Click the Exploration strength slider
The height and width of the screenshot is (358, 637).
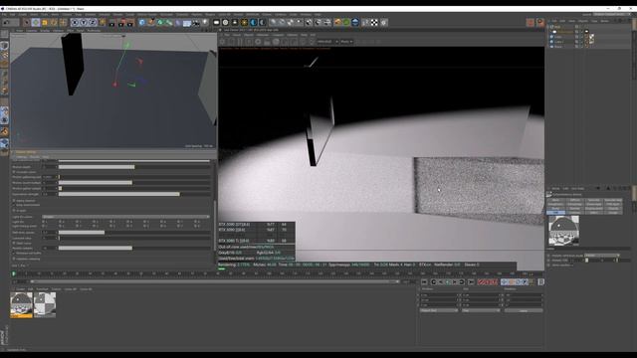coord(134,194)
